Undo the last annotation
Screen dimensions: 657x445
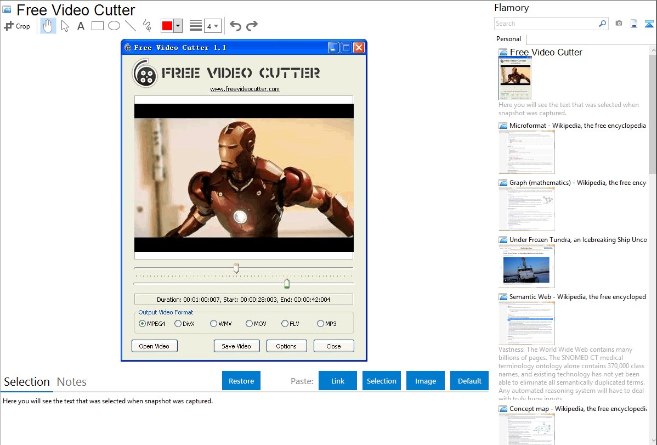click(235, 26)
